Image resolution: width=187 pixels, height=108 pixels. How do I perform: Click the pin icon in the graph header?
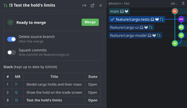(x=183, y=3)
